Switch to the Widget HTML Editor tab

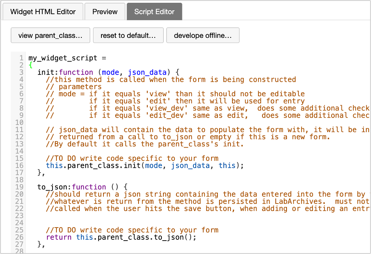[x=43, y=11]
